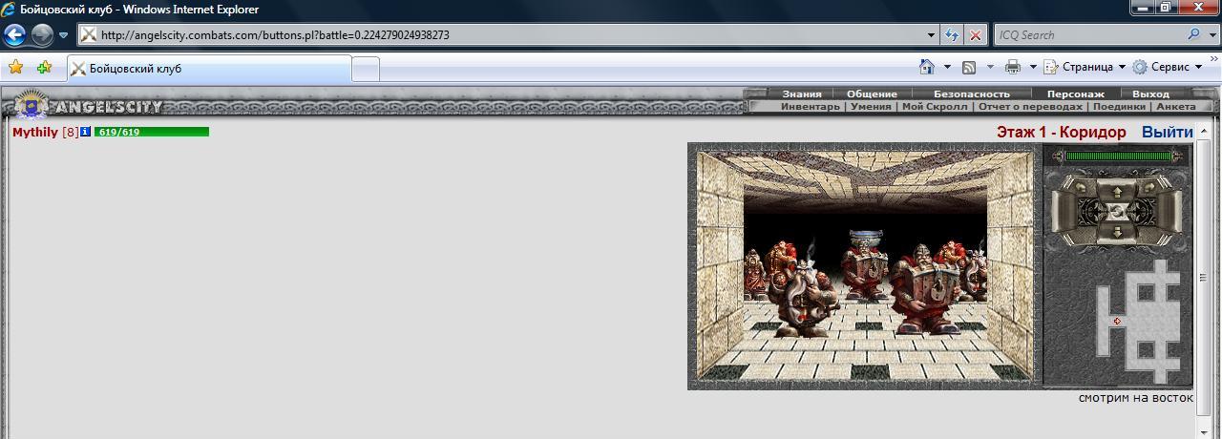Open the Favorites Center star icon
This screenshot has width=1222, height=439.
(15, 68)
